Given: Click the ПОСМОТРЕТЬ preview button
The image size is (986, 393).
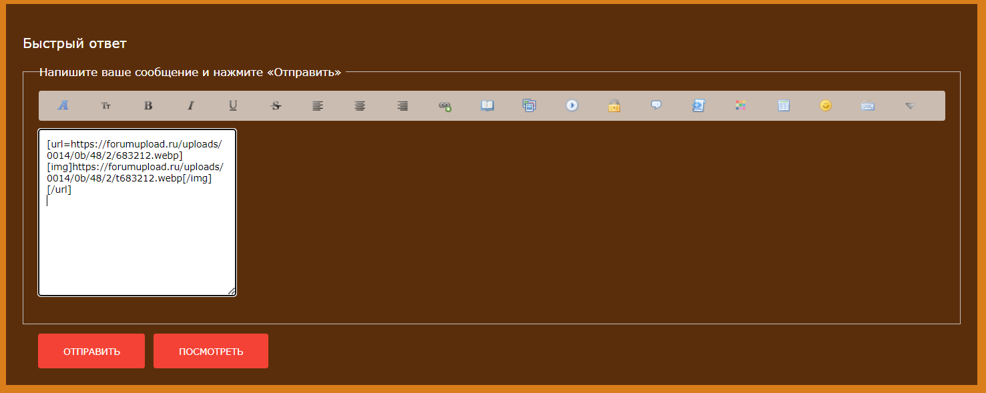Looking at the screenshot, I should [x=211, y=351].
